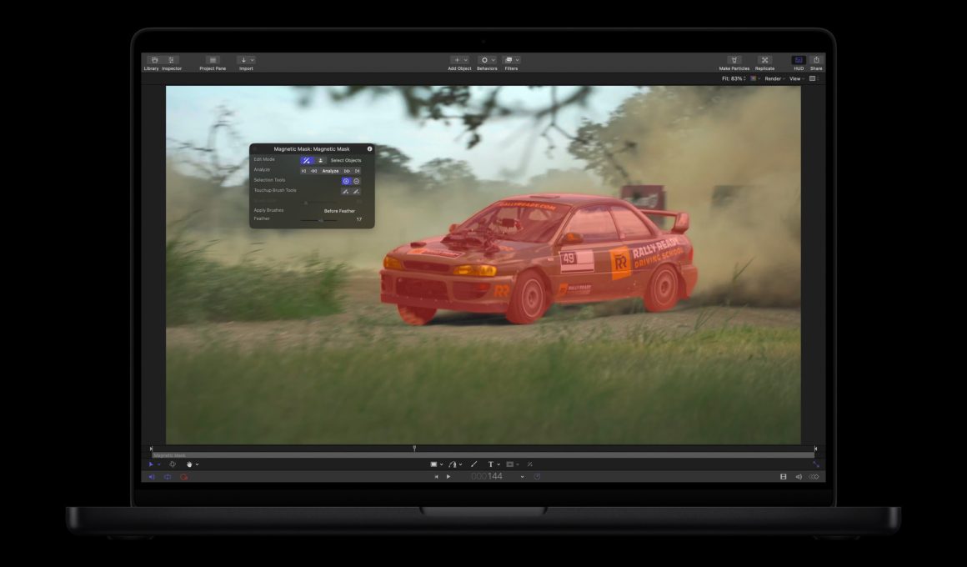Open the Behaviors dropdown menu
Image resolution: width=967 pixels, height=567 pixels.
click(x=487, y=61)
